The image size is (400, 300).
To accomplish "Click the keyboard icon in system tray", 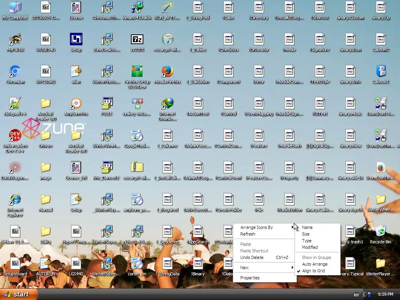I will click(x=356, y=295).
